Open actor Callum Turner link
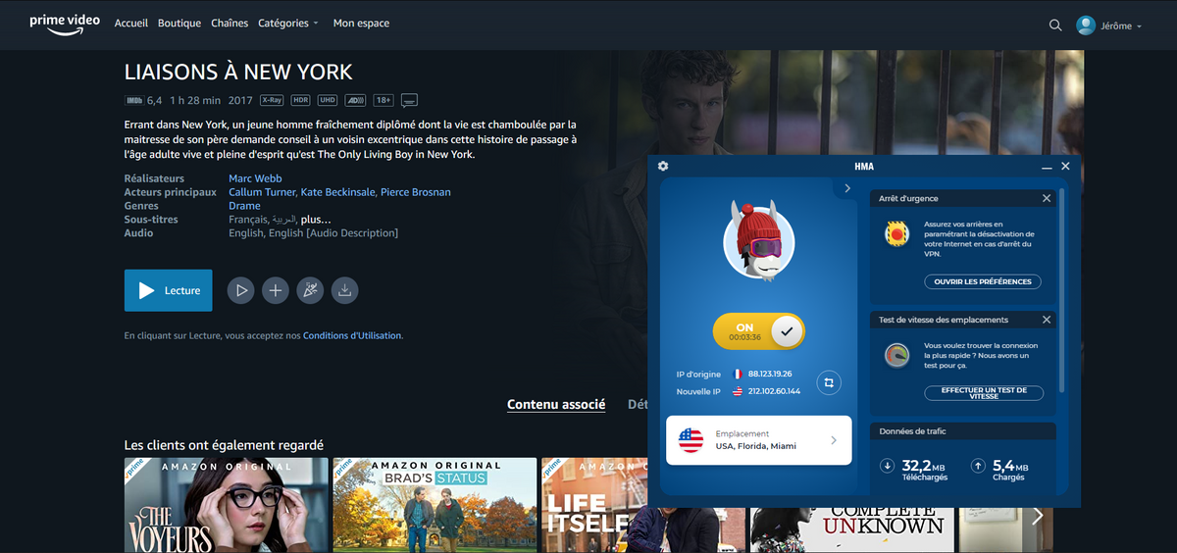 [x=262, y=192]
